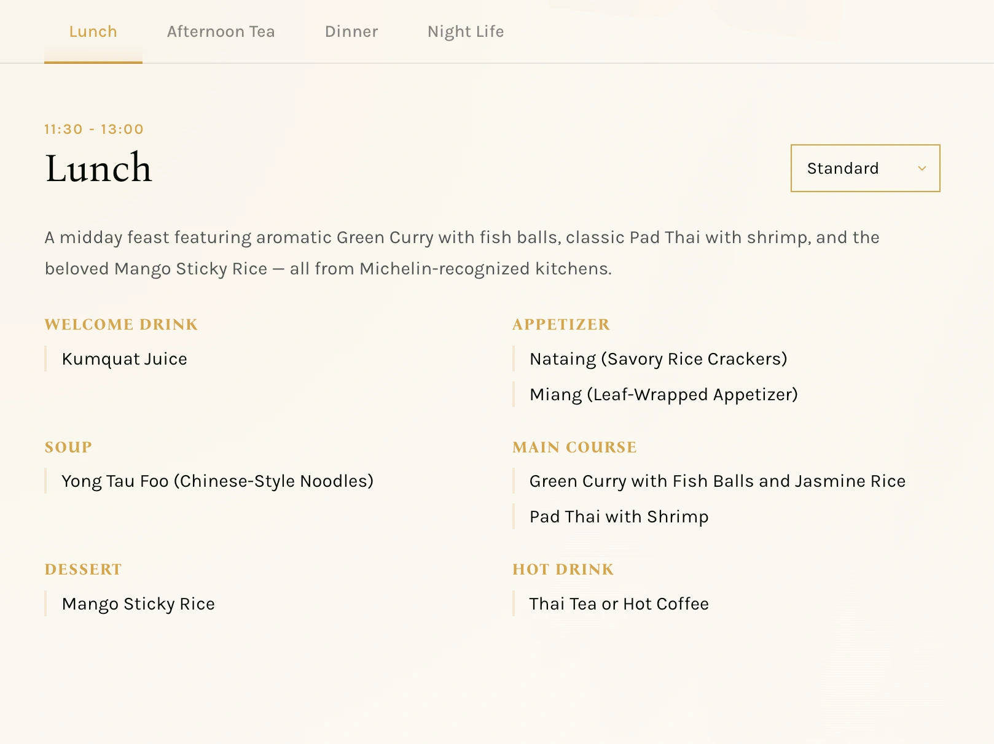Open the Standard menu type dropdown

pos(864,168)
